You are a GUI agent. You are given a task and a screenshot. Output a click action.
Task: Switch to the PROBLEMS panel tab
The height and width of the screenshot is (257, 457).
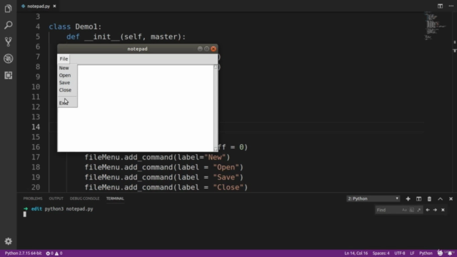point(33,198)
